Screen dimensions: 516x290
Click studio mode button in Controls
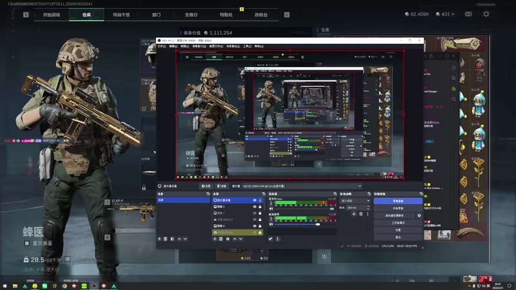[x=398, y=223]
